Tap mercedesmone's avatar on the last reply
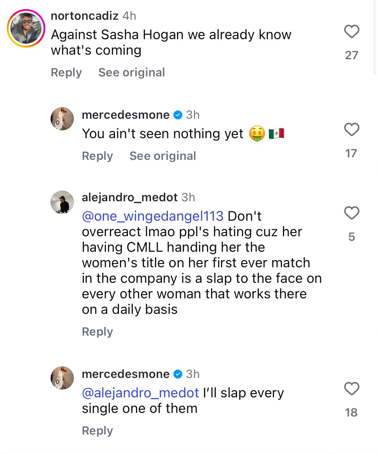 point(62,378)
